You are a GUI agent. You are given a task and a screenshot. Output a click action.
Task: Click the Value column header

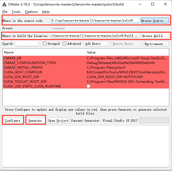[x=127, y=52]
